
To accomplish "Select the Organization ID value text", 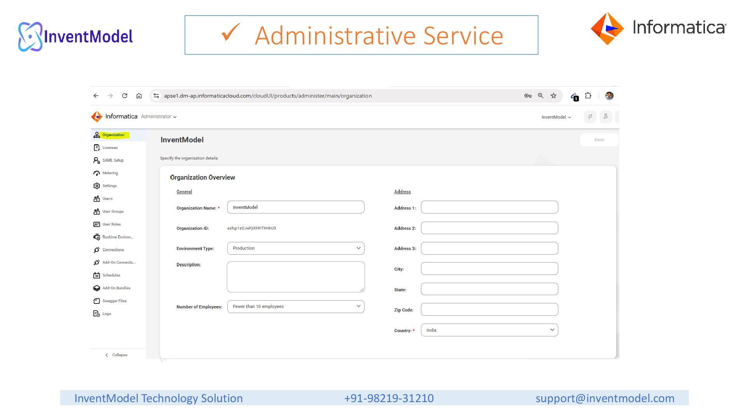I will [251, 228].
